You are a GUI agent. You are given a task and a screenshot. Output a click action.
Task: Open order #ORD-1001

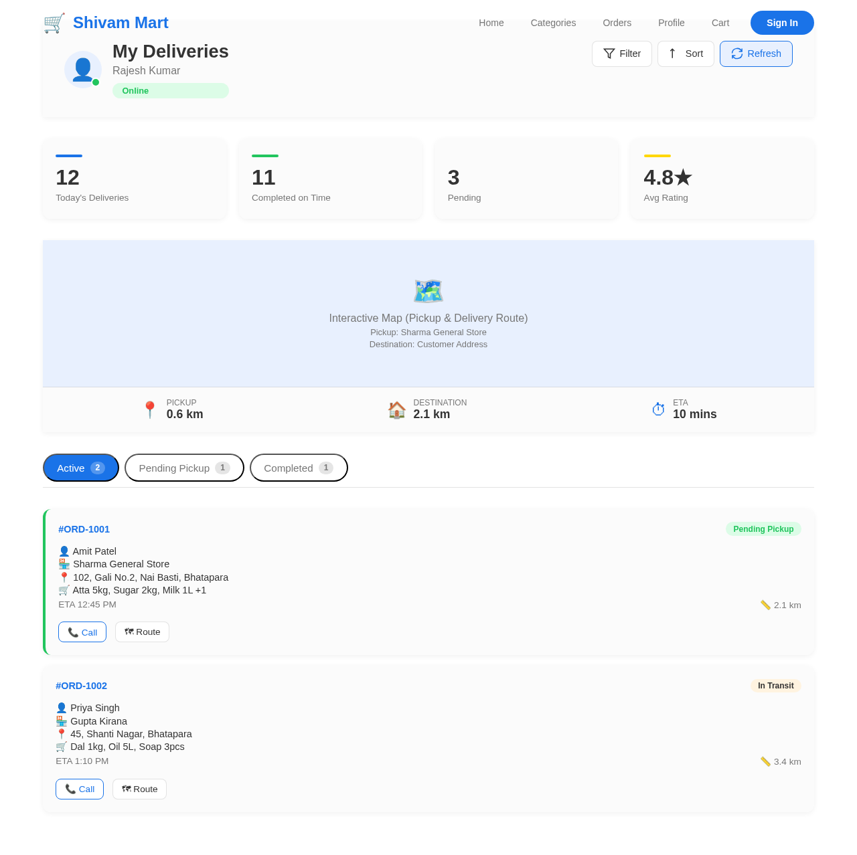point(84,529)
